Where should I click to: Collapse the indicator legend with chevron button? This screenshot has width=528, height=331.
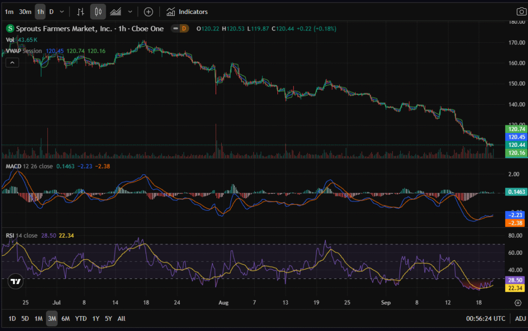tap(12, 62)
